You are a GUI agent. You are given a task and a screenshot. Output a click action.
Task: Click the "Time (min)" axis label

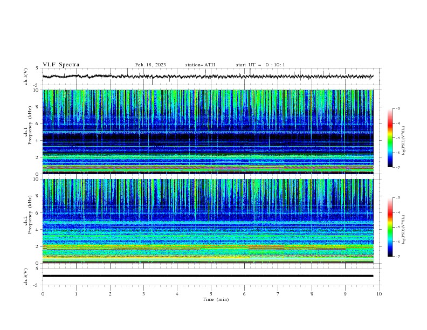pos(216,299)
